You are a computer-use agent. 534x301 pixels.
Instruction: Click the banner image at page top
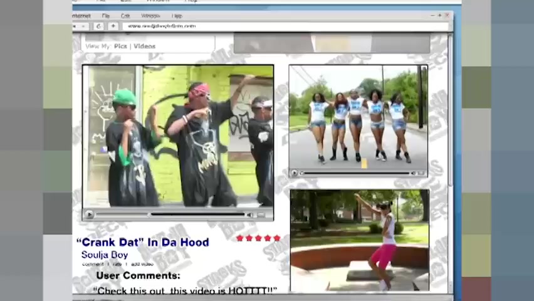click(332, 43)
